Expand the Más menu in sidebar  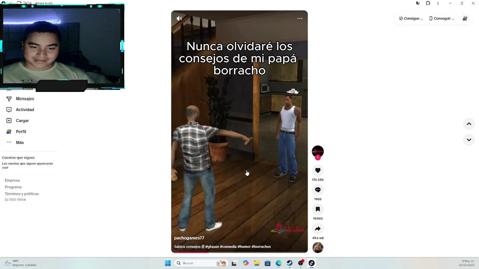coord(20,142)
